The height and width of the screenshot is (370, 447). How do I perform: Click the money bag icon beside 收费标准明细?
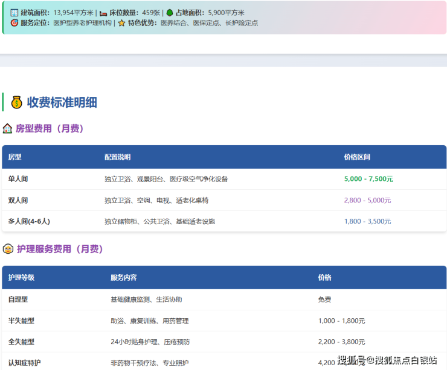(16, 102)
